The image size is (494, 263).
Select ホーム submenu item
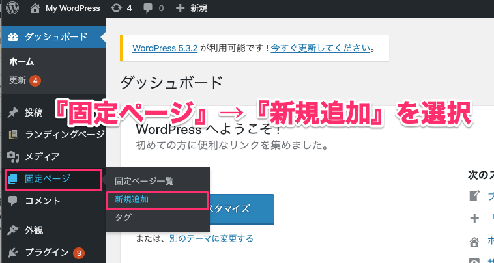pyautogui.click(x=22, y=62)
